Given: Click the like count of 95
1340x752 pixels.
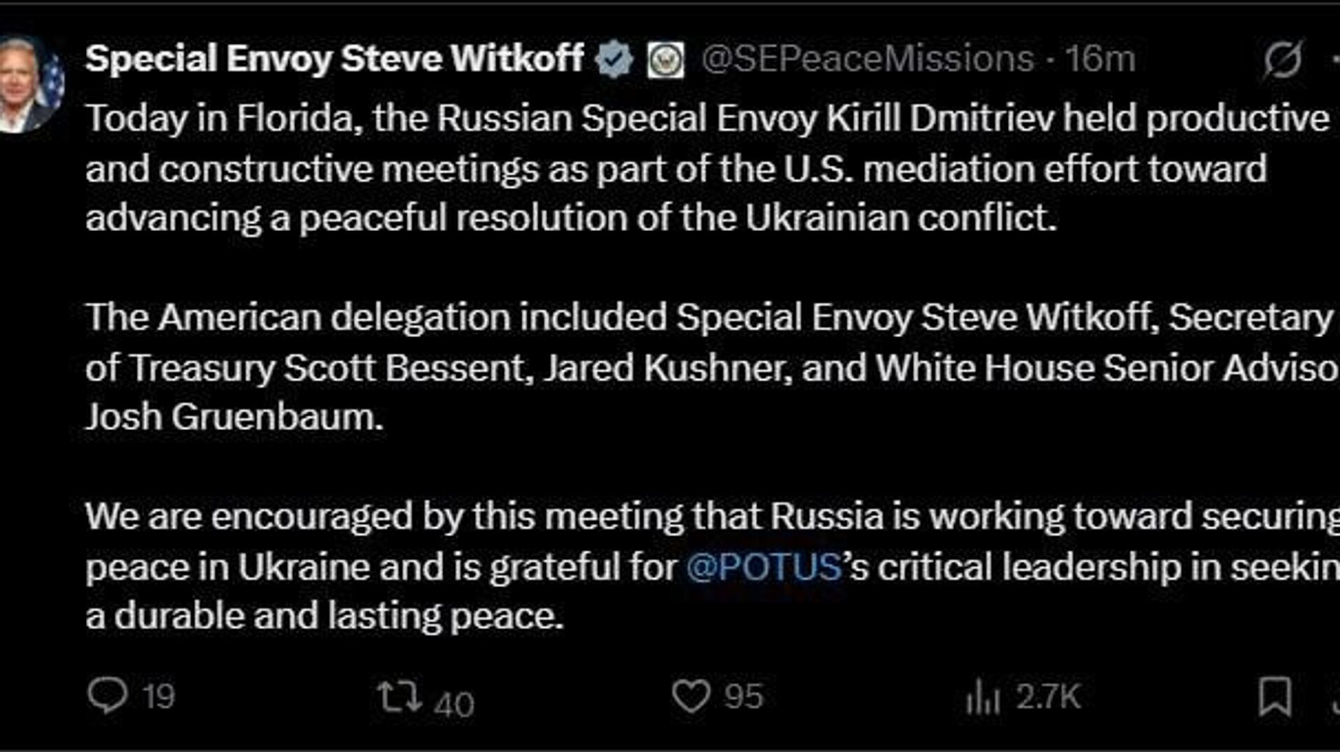Looking at the screenshot, I should [744, 697].
